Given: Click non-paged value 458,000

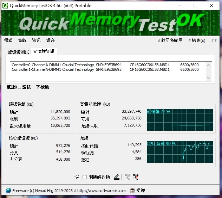Looking at the screenshot, I should [x=63, y=159].
